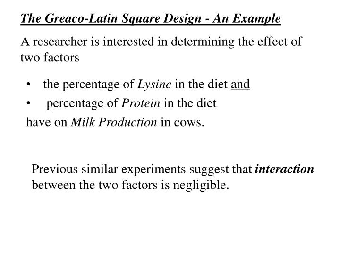
Task: Click the word 'suggest' in bottom paragraph
Action: point(209,170)
